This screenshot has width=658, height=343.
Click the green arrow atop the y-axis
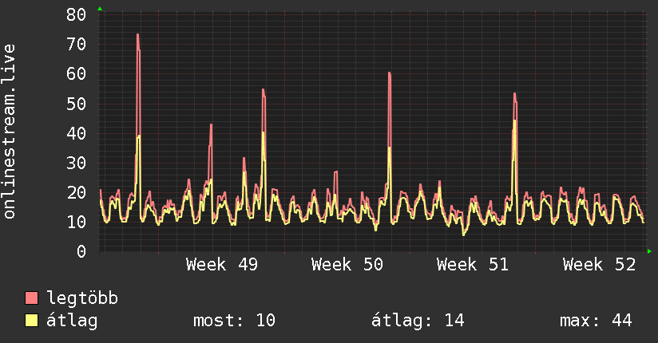point(100,9)
